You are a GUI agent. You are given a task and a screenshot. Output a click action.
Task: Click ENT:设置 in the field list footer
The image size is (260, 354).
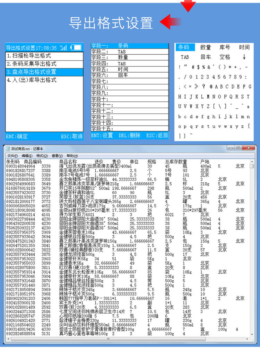pyautogui.click(x=102, y=135)
